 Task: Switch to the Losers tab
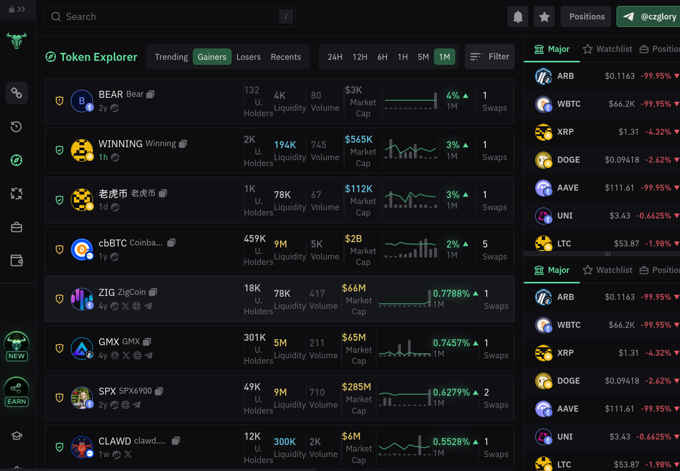point(249,57)
